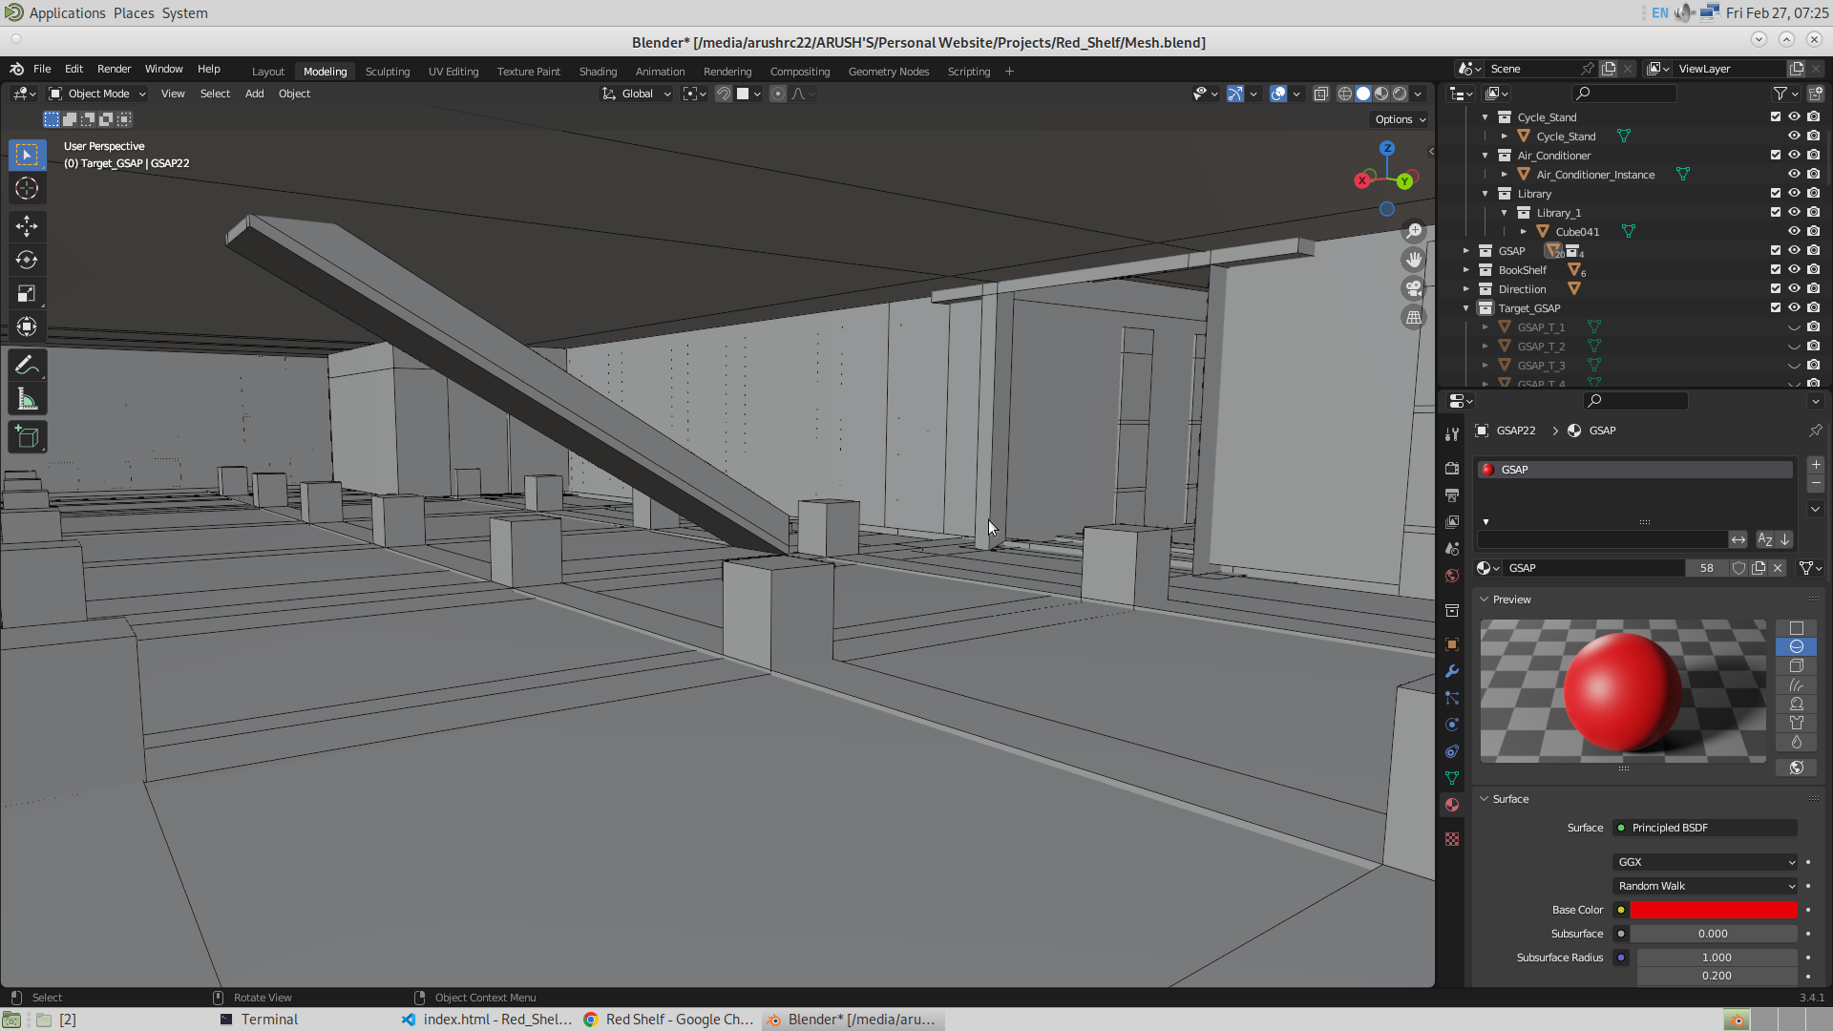
Task: Toggle render visibility for the Library collection
Action: [1815, 193]
